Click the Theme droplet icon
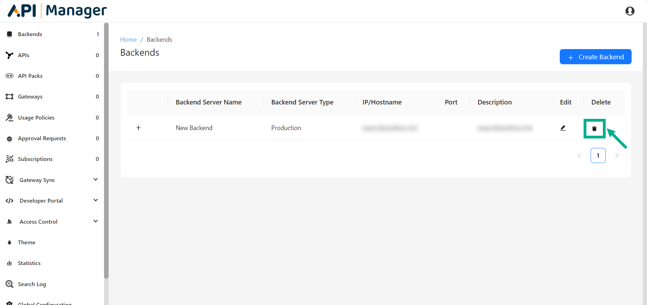647x305 pixels. [x=9, y=242]
